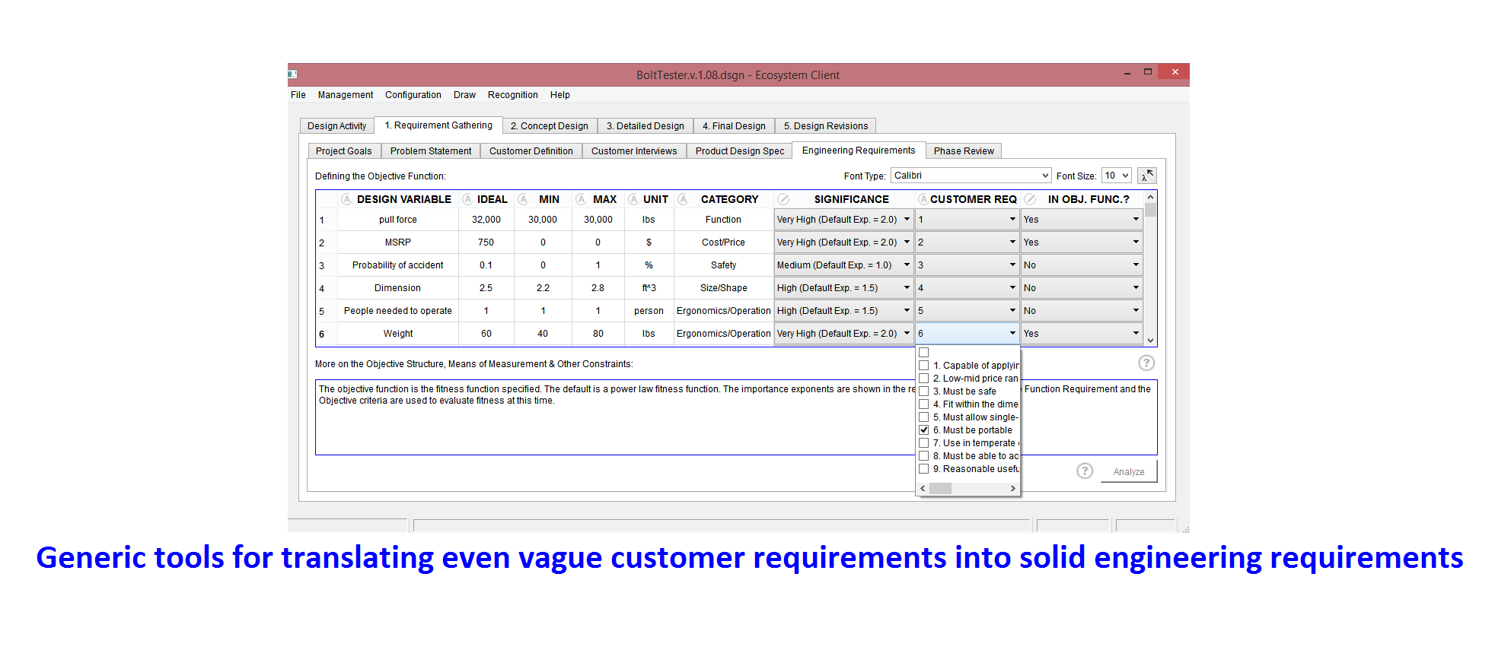The width and height of the screenshot is (1511, 672).
Task: Click the circled A icon before CATEGORY header
Action: (x=683, y=199)
